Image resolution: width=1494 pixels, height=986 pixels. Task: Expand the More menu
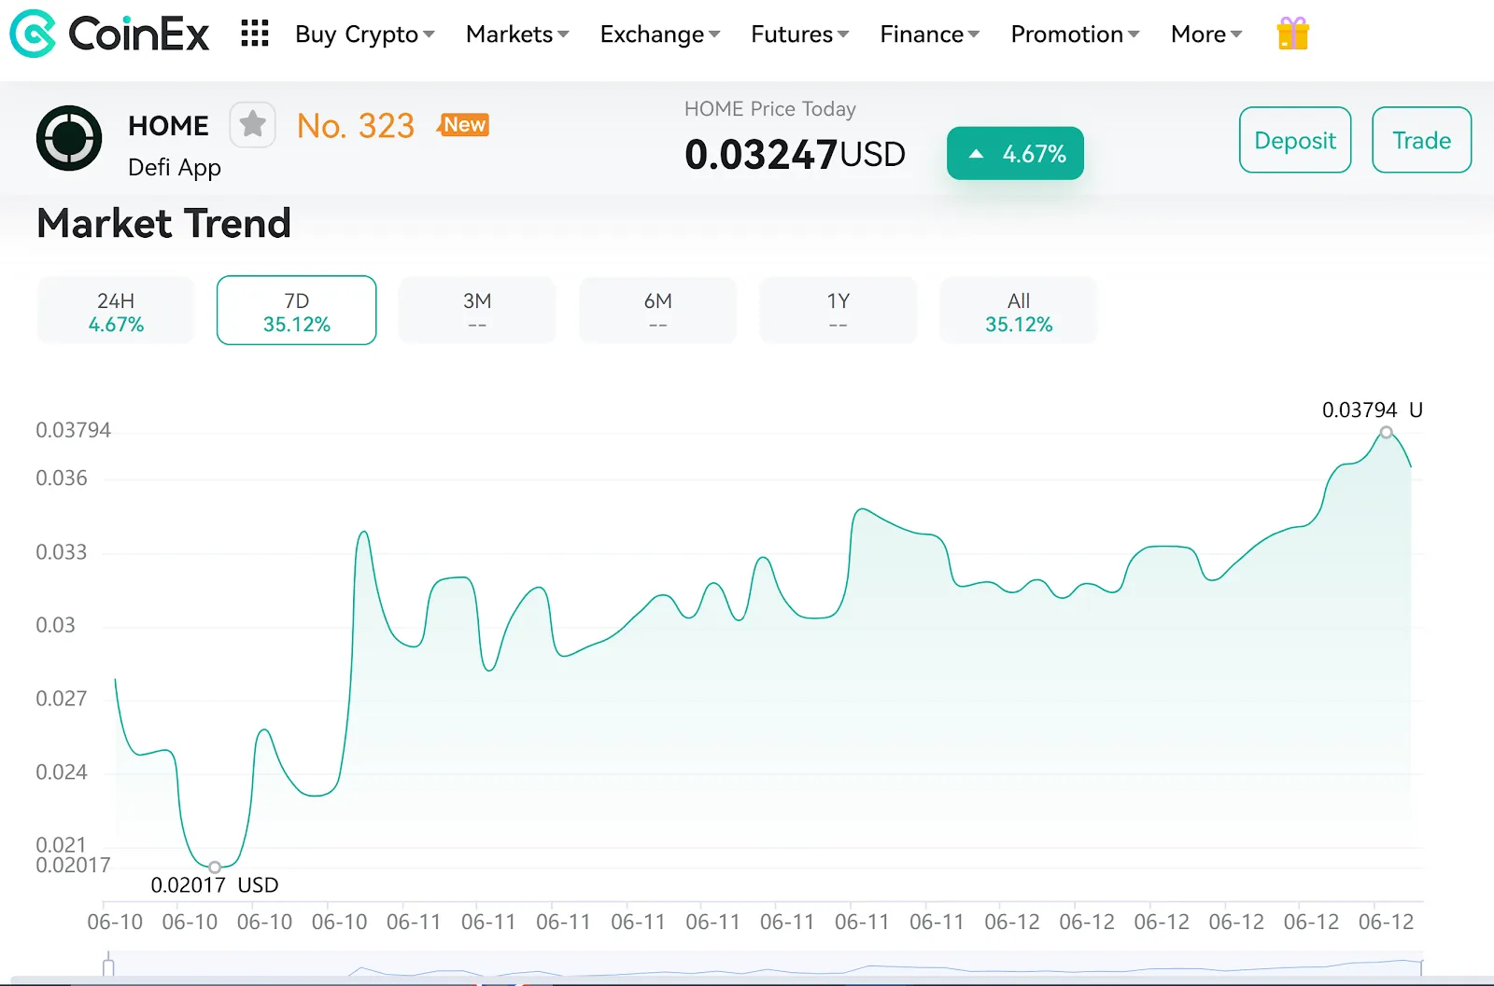[1206, 35]
